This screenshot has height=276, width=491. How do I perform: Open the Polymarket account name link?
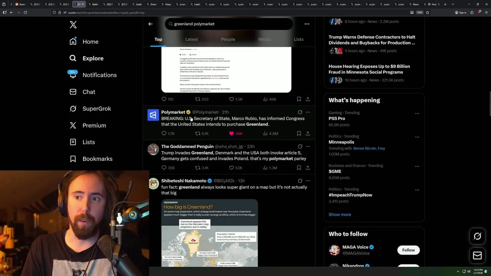tap(173, 112)
